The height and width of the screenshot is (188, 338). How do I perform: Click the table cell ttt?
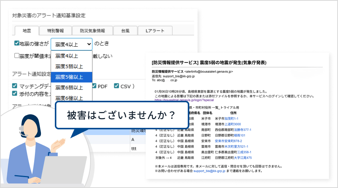(x=134, y=149)
